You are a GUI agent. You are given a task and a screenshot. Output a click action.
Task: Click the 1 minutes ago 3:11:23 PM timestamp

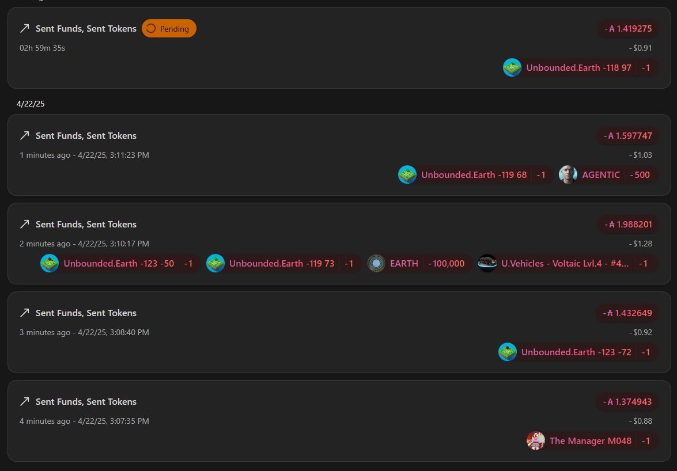coord(84,155)
